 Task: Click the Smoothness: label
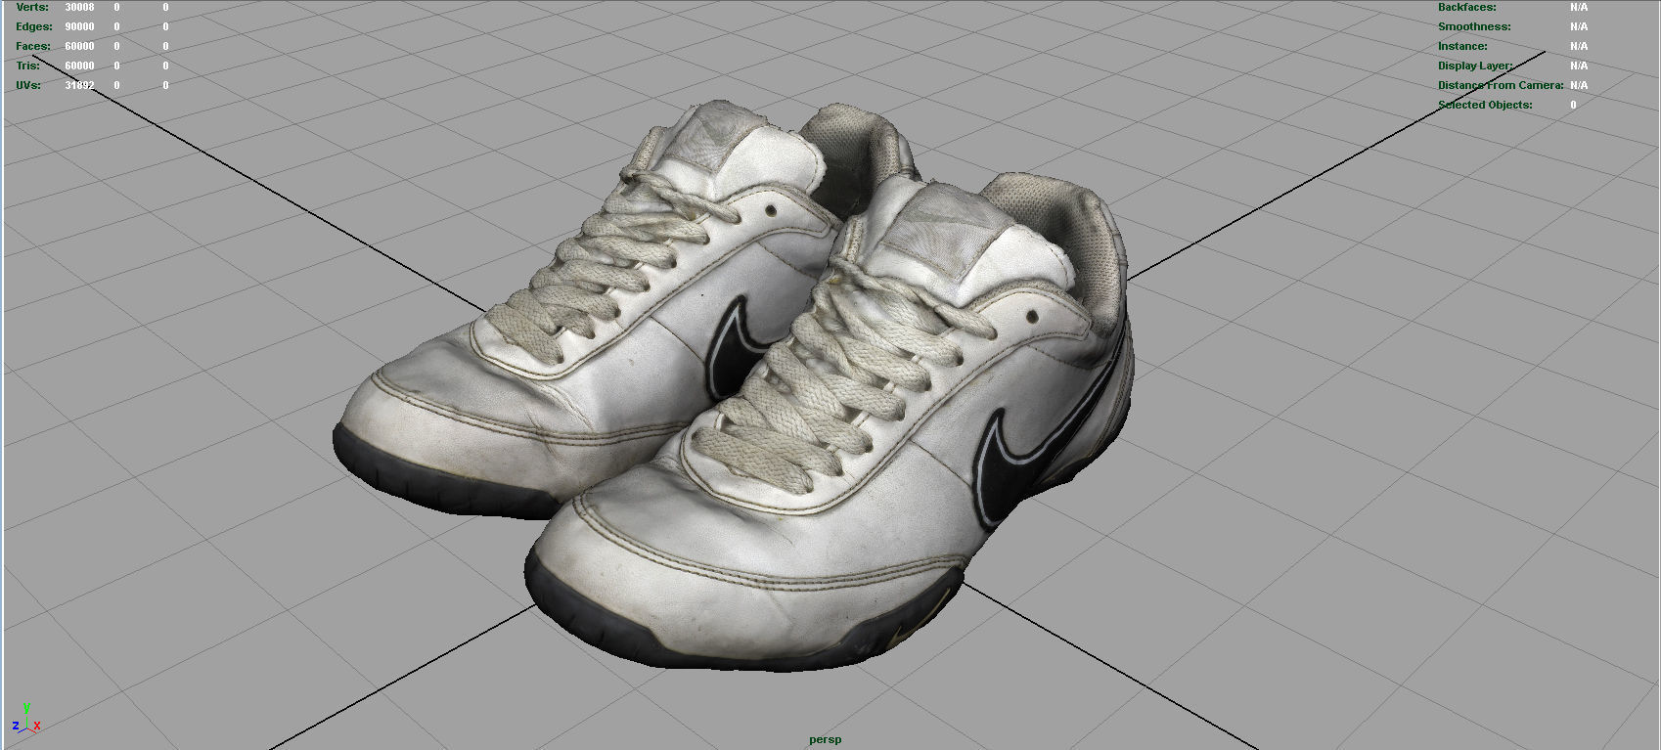1474,26
